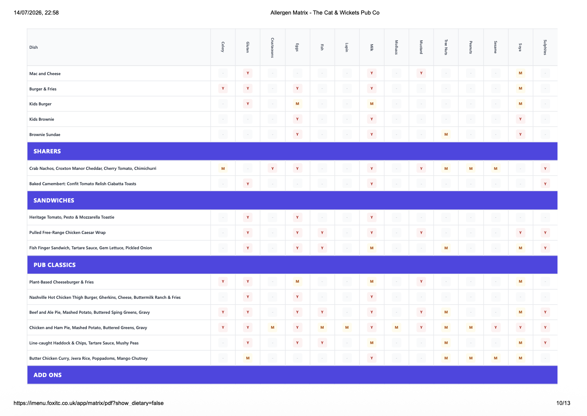Click the Crustaceans column header

[272, 48]
